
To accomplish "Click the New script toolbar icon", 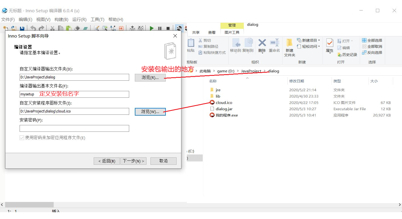I will pyautogui.click(x=5, y=28).
